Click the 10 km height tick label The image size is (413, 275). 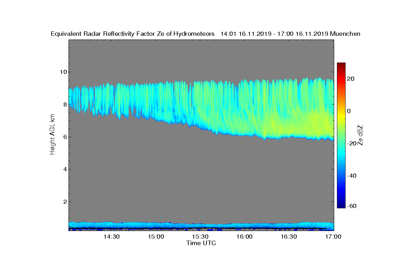pos(63,72)
